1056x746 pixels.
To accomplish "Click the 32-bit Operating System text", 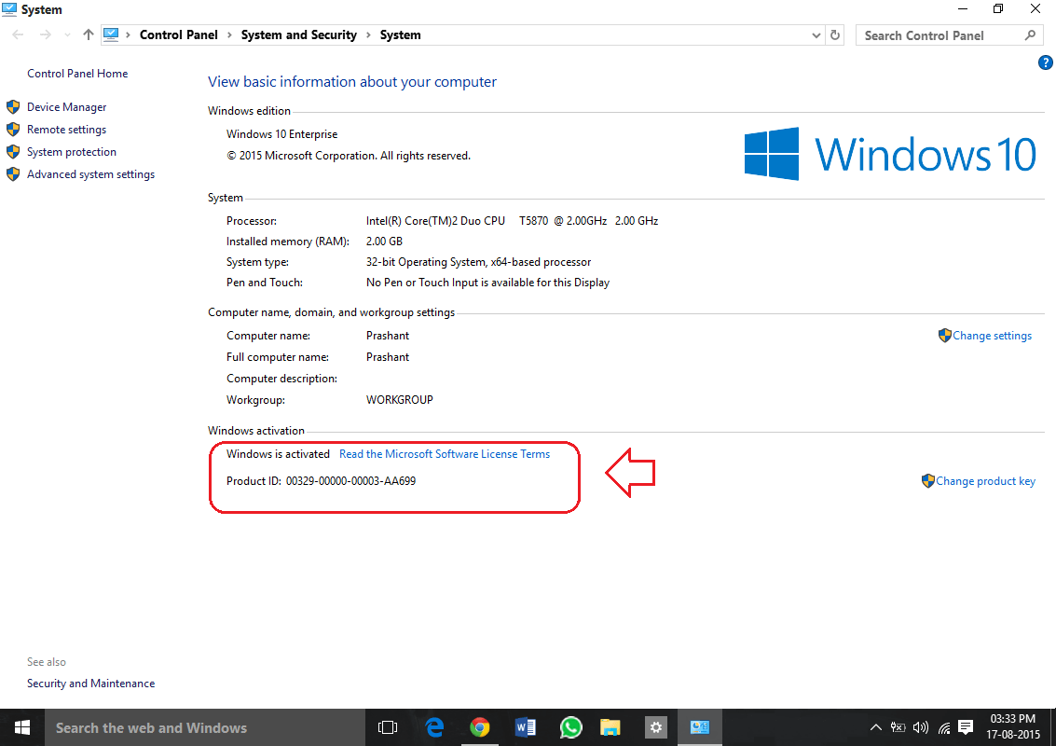I will [x=478, y=262].
